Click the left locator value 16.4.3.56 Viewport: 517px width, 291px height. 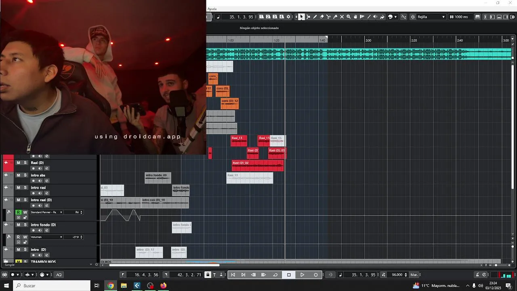click(x=143, y=275)
